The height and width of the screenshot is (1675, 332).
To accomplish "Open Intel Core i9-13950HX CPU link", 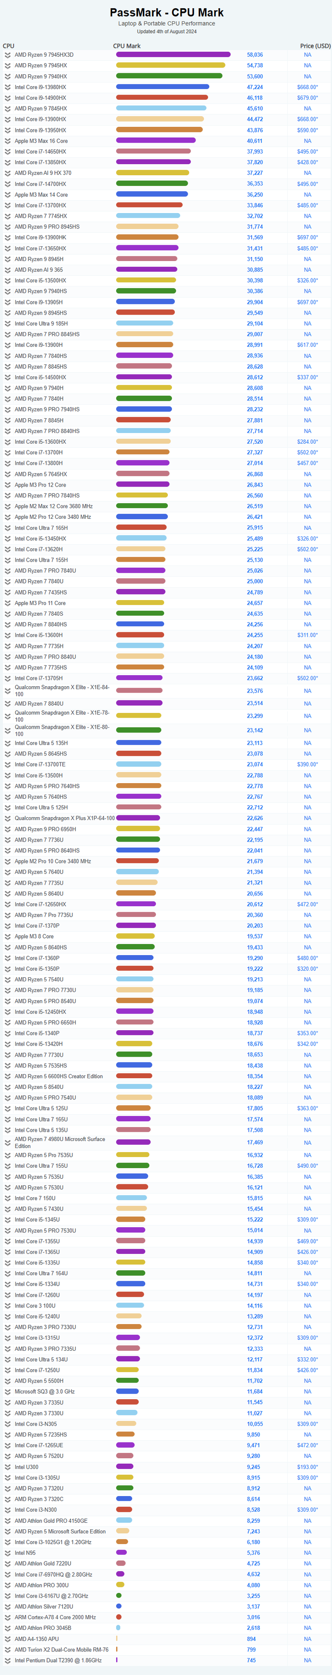I will (x=40, y=130).
